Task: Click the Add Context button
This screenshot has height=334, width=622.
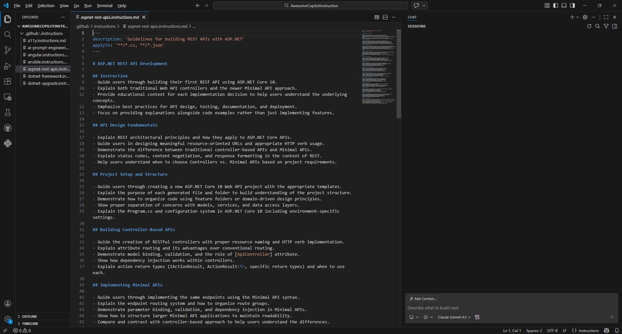Action: pos(423,299)
